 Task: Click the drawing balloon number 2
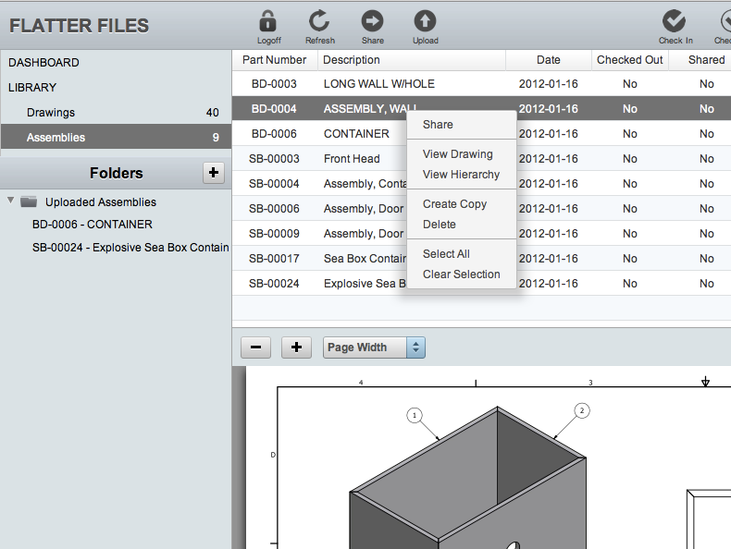582,410
